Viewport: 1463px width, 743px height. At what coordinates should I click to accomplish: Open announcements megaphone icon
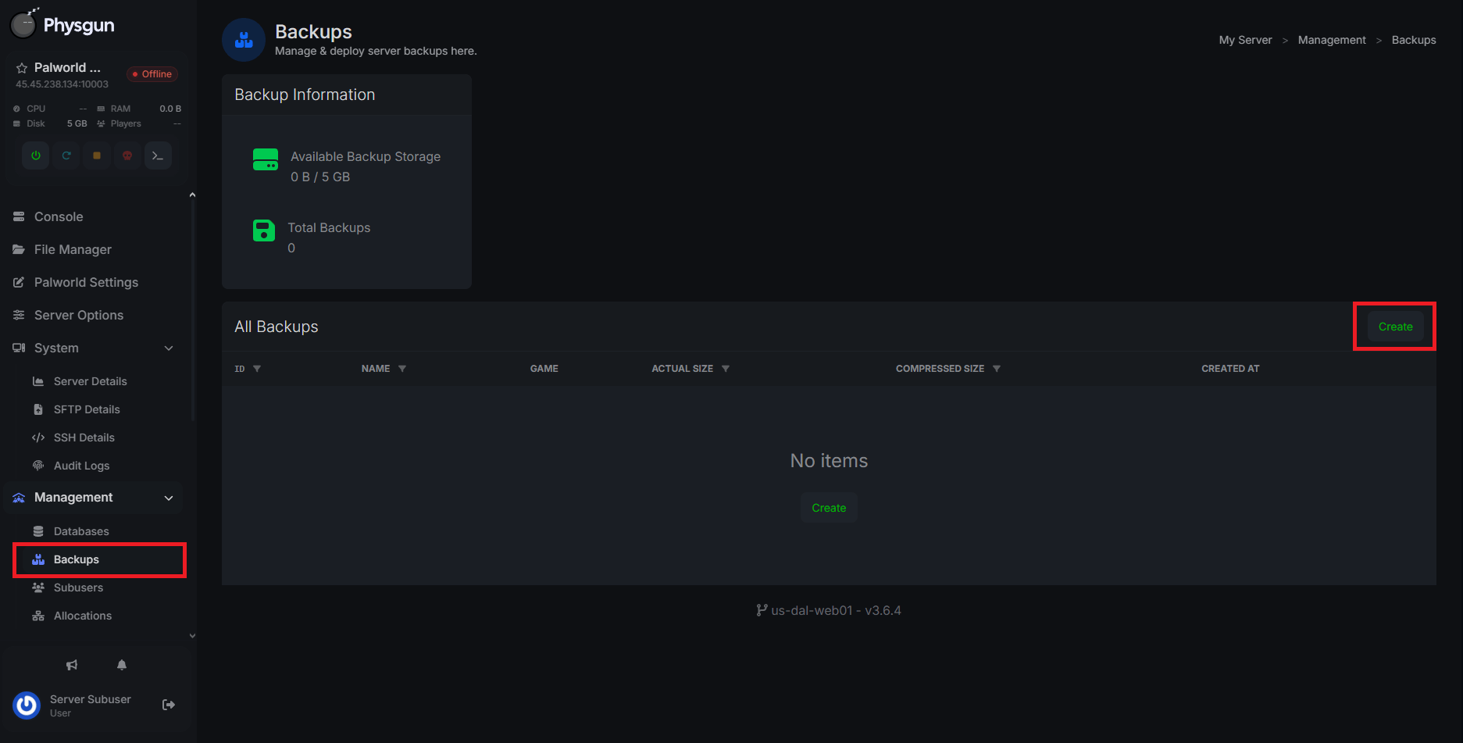(72, 665)
